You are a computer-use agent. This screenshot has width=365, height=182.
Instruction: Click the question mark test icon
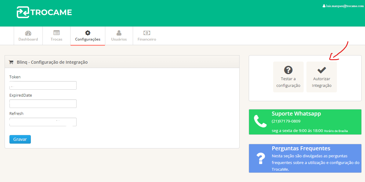tap(288, 70)
